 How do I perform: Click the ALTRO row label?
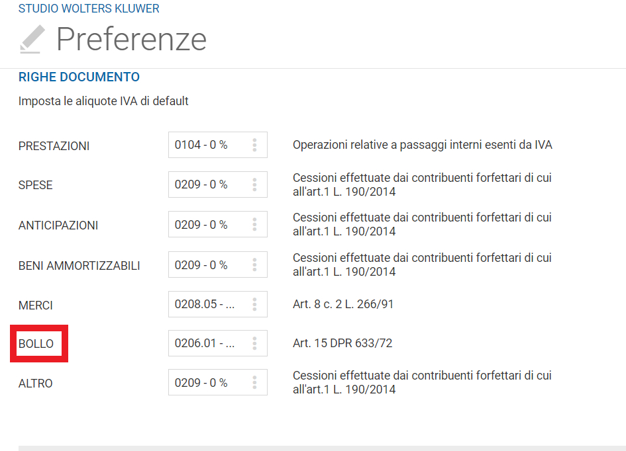click(x=36, y=384)
